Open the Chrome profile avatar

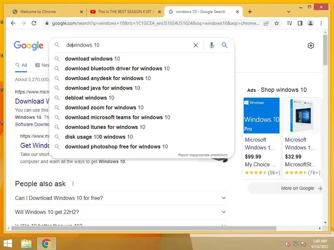point(311,23)
